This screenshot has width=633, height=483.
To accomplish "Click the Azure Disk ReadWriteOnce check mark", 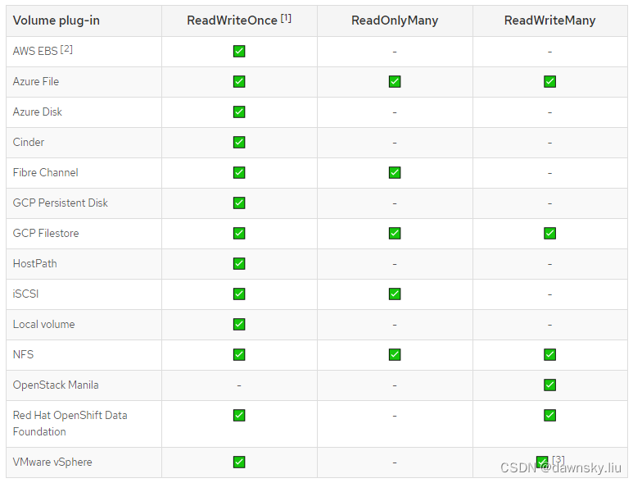I will (239, 112).
